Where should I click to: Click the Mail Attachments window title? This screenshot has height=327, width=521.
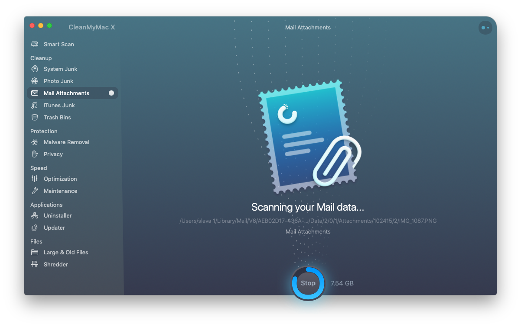(308, 27)
